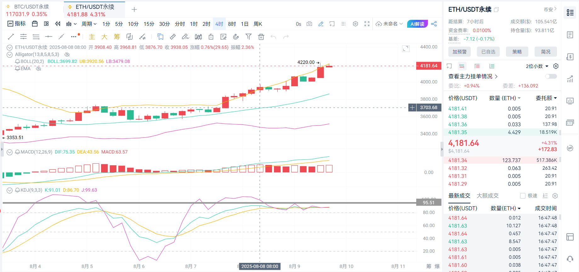This screenshot has height=272, width=579.
Task: Toggle EMA indicator visibility eye
Action: [x=38, y=69]
